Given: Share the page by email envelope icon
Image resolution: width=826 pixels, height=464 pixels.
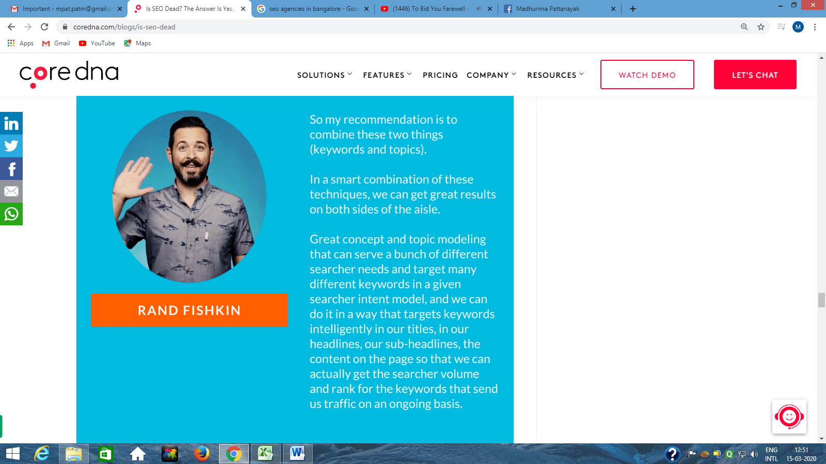Looking at the screenshot, I should [11, 191].
